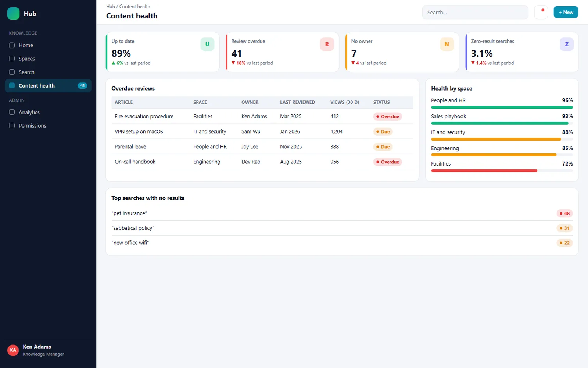The width and height of the screenshot is (588, 368).
Task: Open Home in the sidebar
Action: (48, 45)
